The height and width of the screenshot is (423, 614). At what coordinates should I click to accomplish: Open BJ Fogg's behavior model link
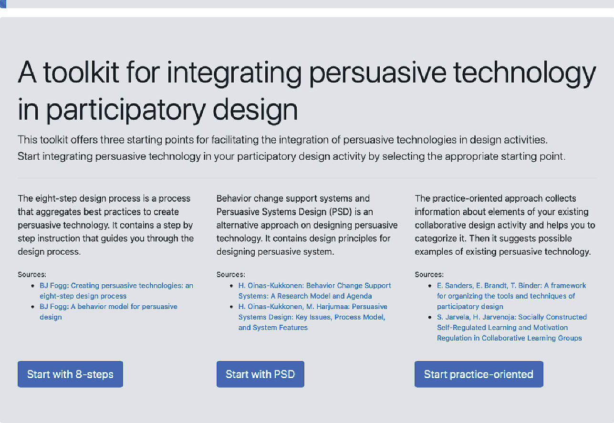point(108,312)
